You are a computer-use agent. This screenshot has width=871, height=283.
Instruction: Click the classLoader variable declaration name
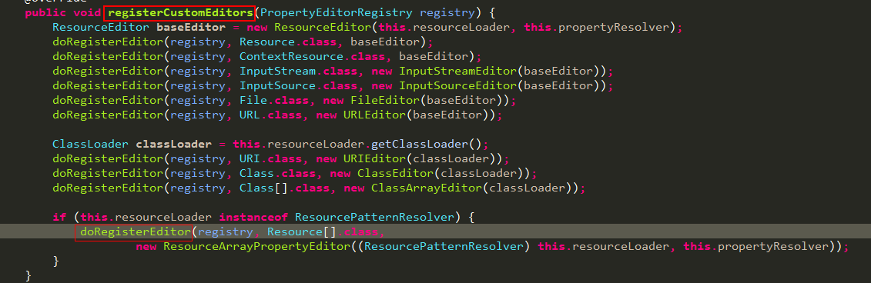[x=174, y=145]
